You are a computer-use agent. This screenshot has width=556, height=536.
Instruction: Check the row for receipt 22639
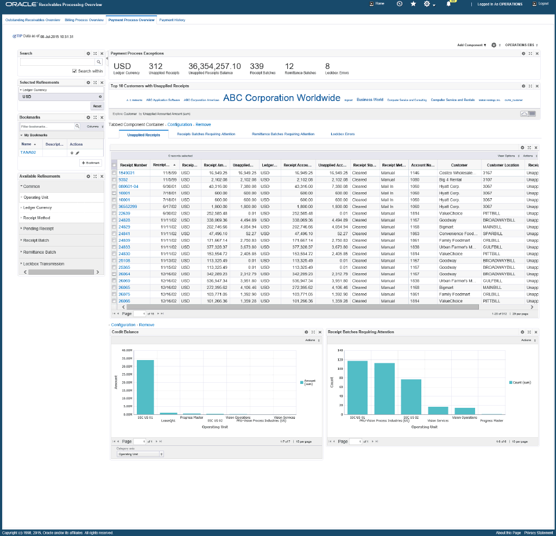click(x=114, y=213)
